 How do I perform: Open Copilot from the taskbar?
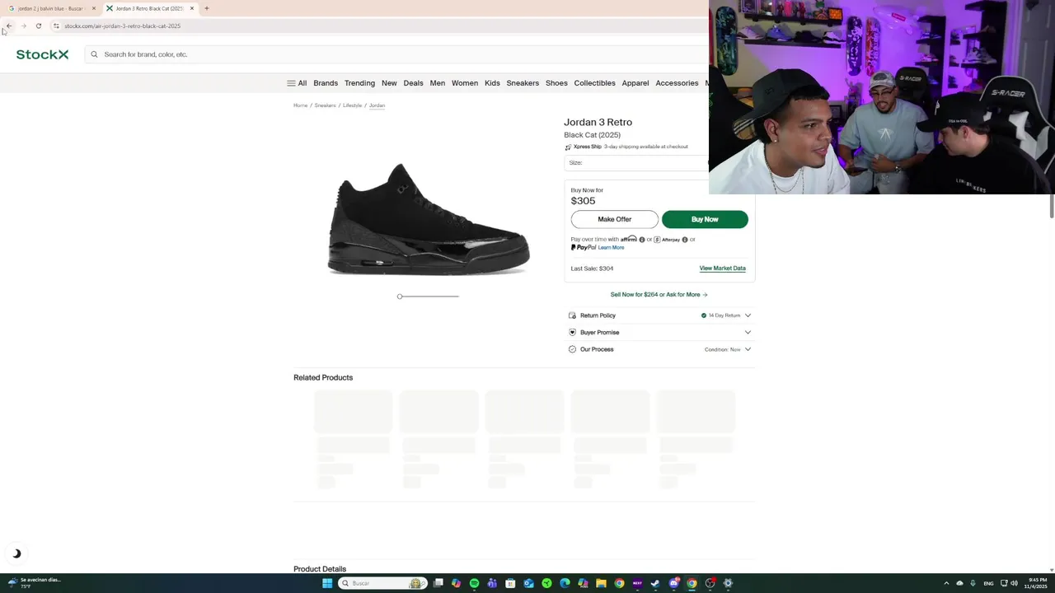457,583
